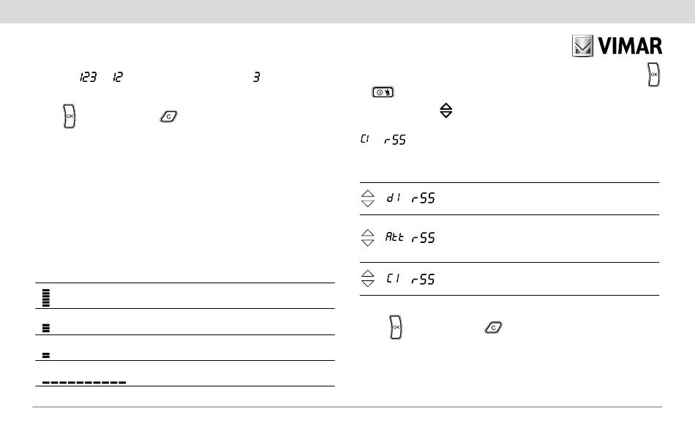The image size is (695, 445).
Task: Click the three-bar signal indicator
Action: tap(45, 328)
